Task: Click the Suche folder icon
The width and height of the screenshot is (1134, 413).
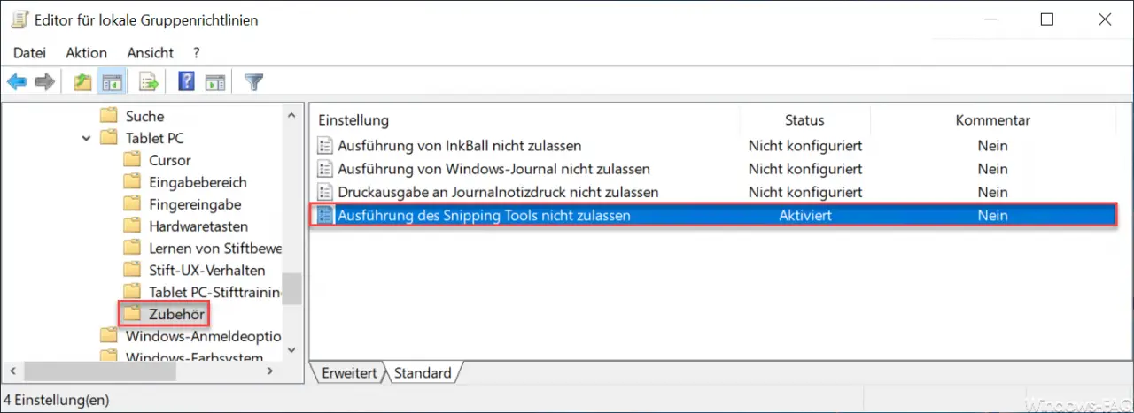Action: [109, 116]
